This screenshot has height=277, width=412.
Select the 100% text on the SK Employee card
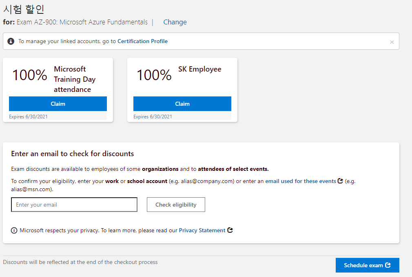(154, 75)
